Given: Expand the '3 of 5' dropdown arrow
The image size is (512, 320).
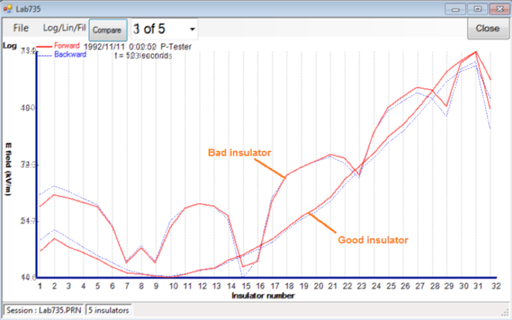Looking at the screenshot, I should (x=192, y=29).
